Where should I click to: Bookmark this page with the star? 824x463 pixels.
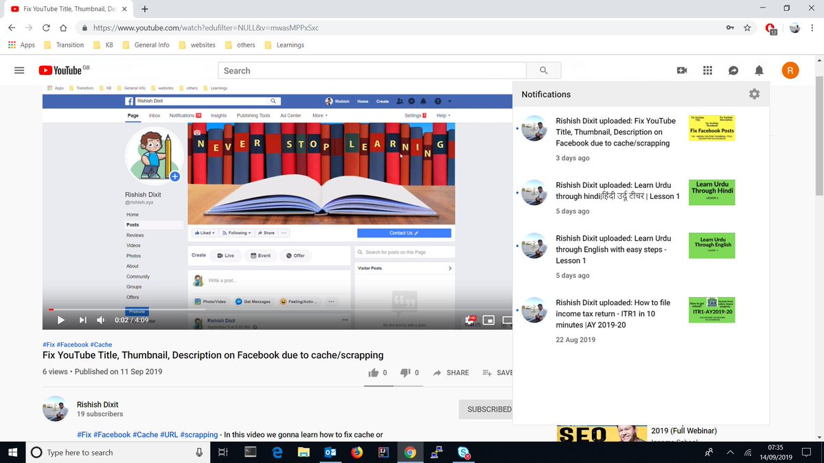pyautogui.click(x=747, y=28)
